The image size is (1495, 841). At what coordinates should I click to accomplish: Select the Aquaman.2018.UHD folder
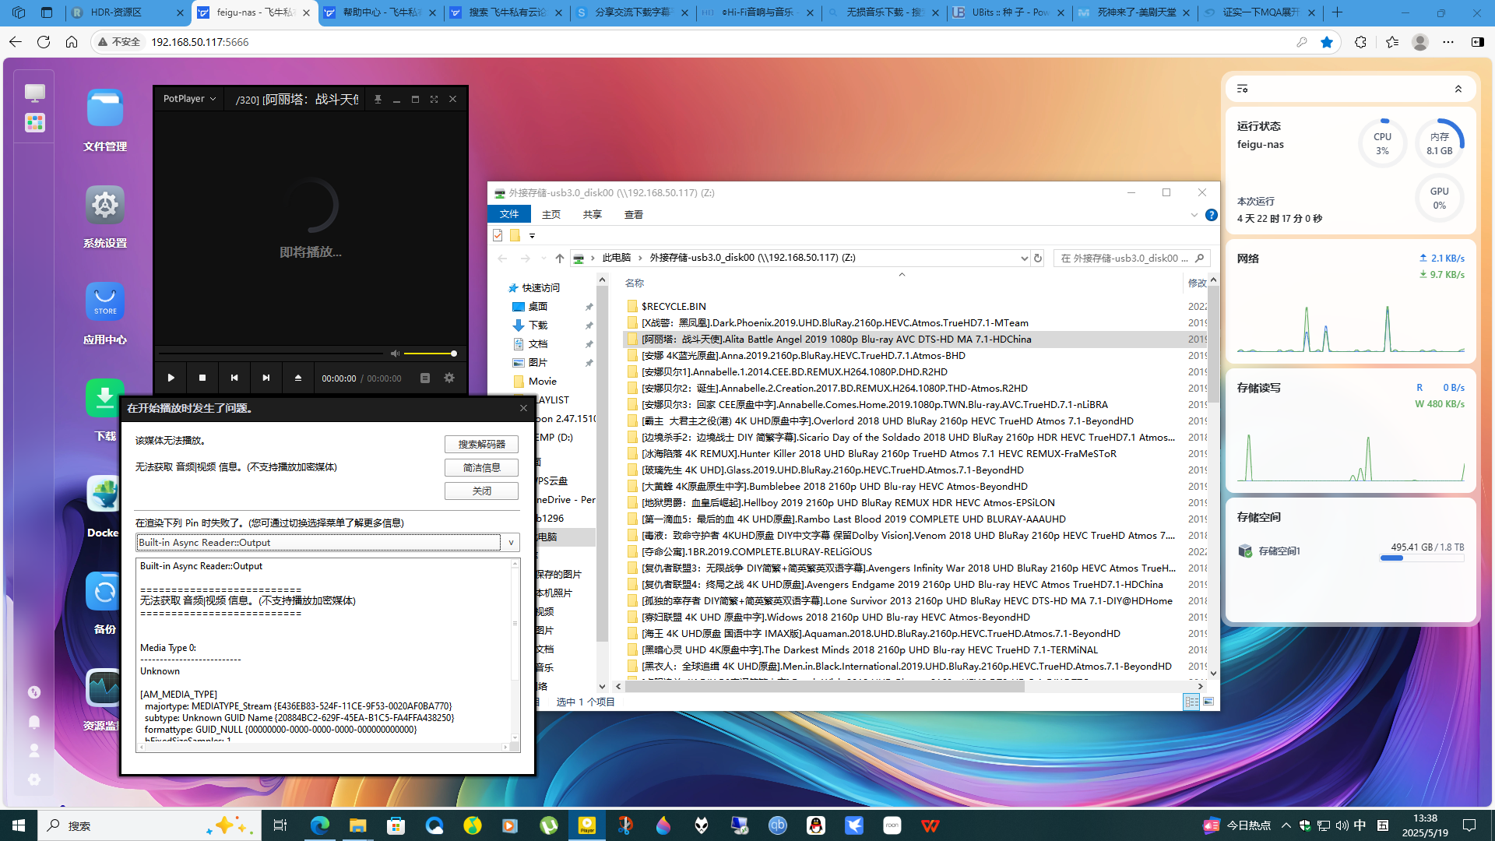881,633
